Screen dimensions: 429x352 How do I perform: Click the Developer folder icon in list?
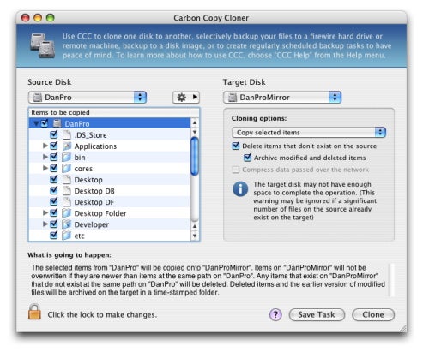[x=67, y=224]
